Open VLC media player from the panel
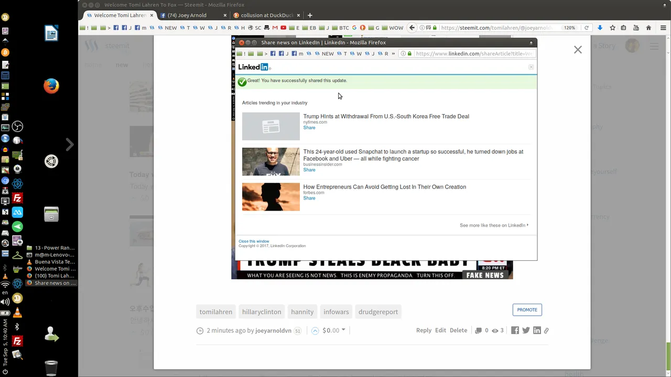The image size is (671, 377). (17, 313)
